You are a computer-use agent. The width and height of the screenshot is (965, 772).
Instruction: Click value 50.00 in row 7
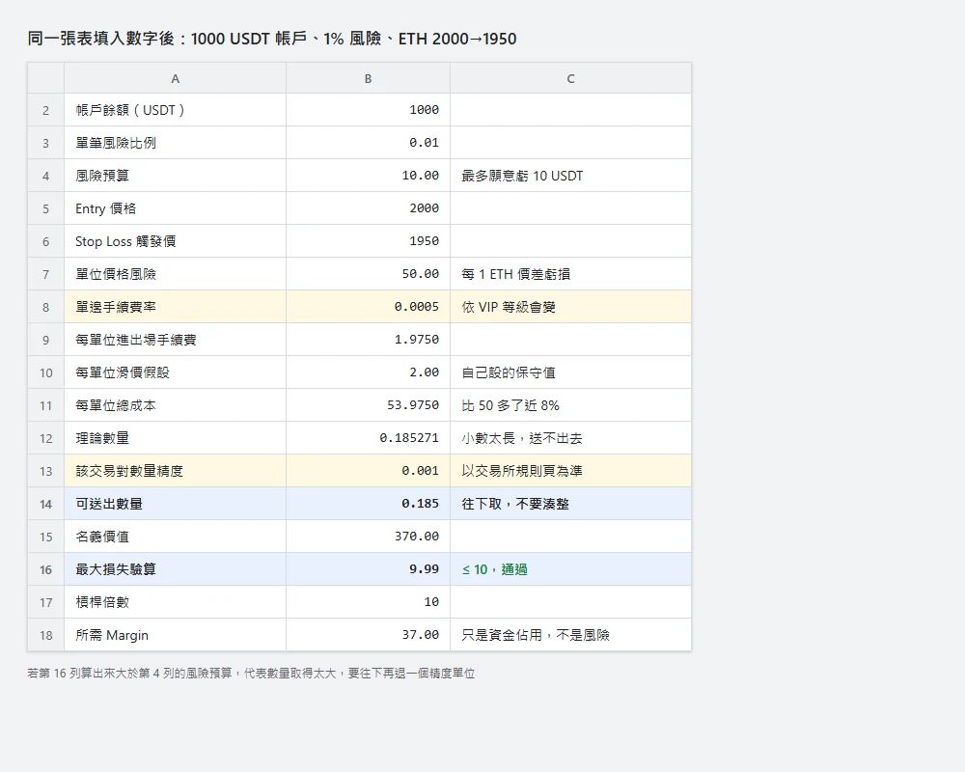pyautogui.click(x=368, y=274)
